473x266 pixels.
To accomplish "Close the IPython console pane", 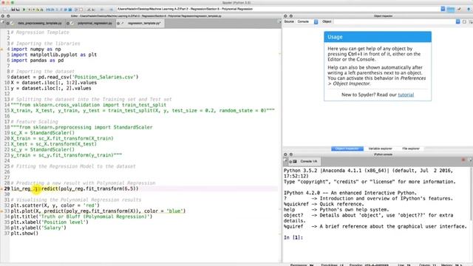I will click(286, 154).
